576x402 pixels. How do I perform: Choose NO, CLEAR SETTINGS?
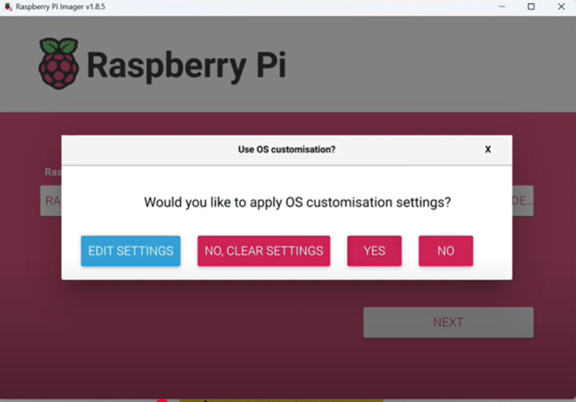click(x=264, y=250)
